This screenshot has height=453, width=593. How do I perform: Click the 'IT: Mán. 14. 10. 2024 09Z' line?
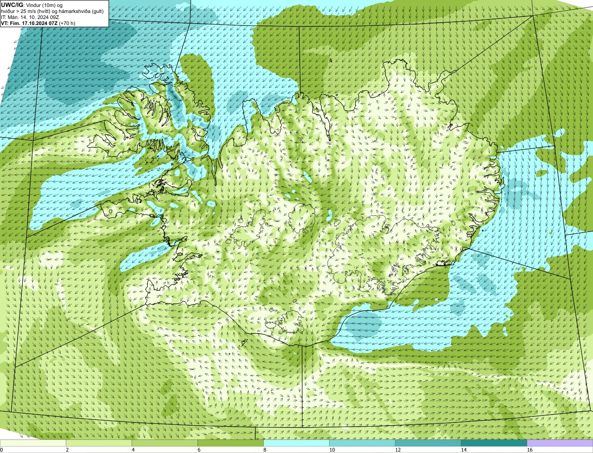(x=31, y=17)
